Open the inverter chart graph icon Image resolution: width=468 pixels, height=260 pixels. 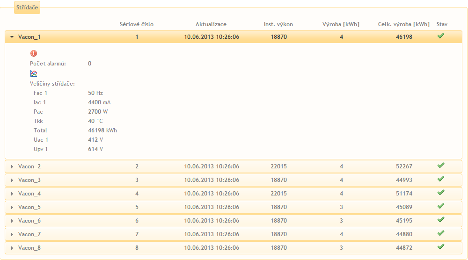(x=33, y=73)
